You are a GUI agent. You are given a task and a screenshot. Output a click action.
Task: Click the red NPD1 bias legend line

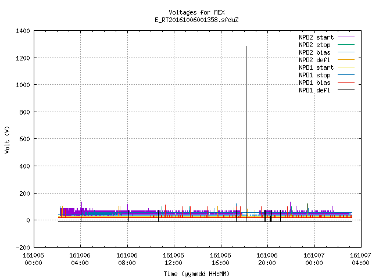tap(346, 83)
